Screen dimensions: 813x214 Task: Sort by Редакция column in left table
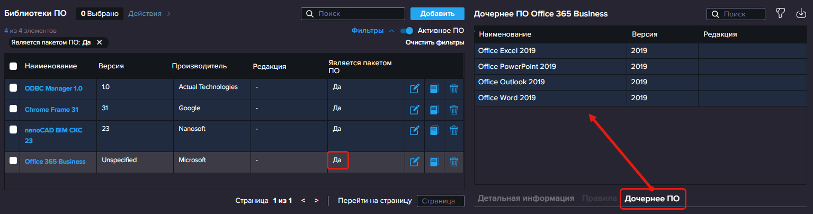270,66
